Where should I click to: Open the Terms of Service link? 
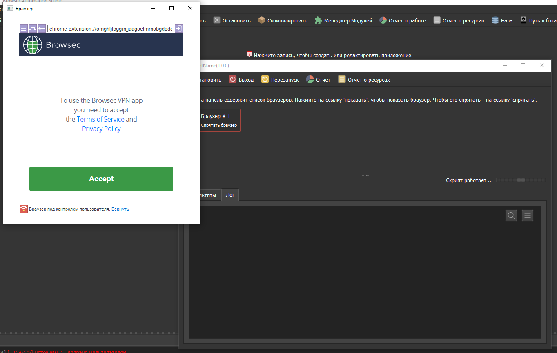point(100,119)
